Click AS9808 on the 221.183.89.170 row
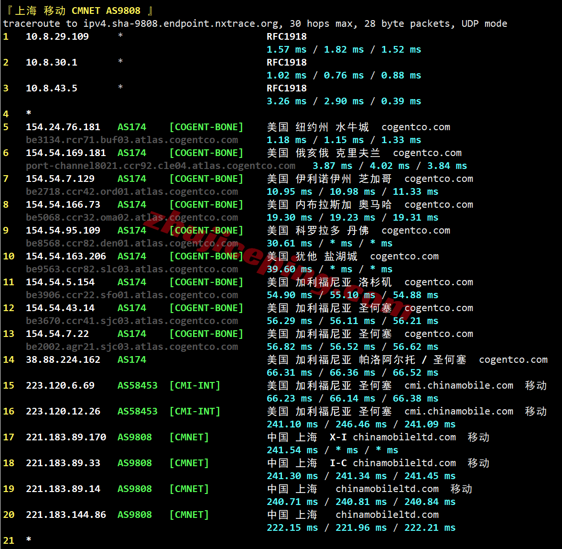Image resolution: width=562 pixels, height=549 pixels. (x=135, y=437)
